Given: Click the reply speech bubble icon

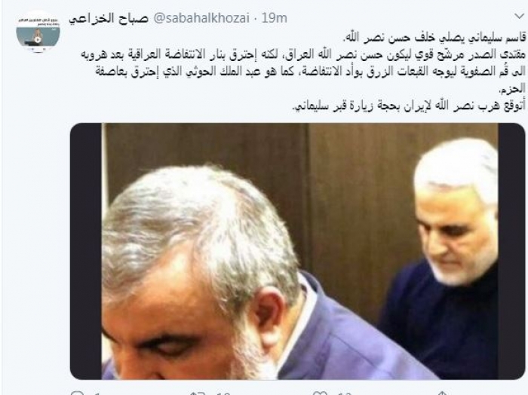Looking at the screenshot, I should pyautogui.click(x=78, y=393).
